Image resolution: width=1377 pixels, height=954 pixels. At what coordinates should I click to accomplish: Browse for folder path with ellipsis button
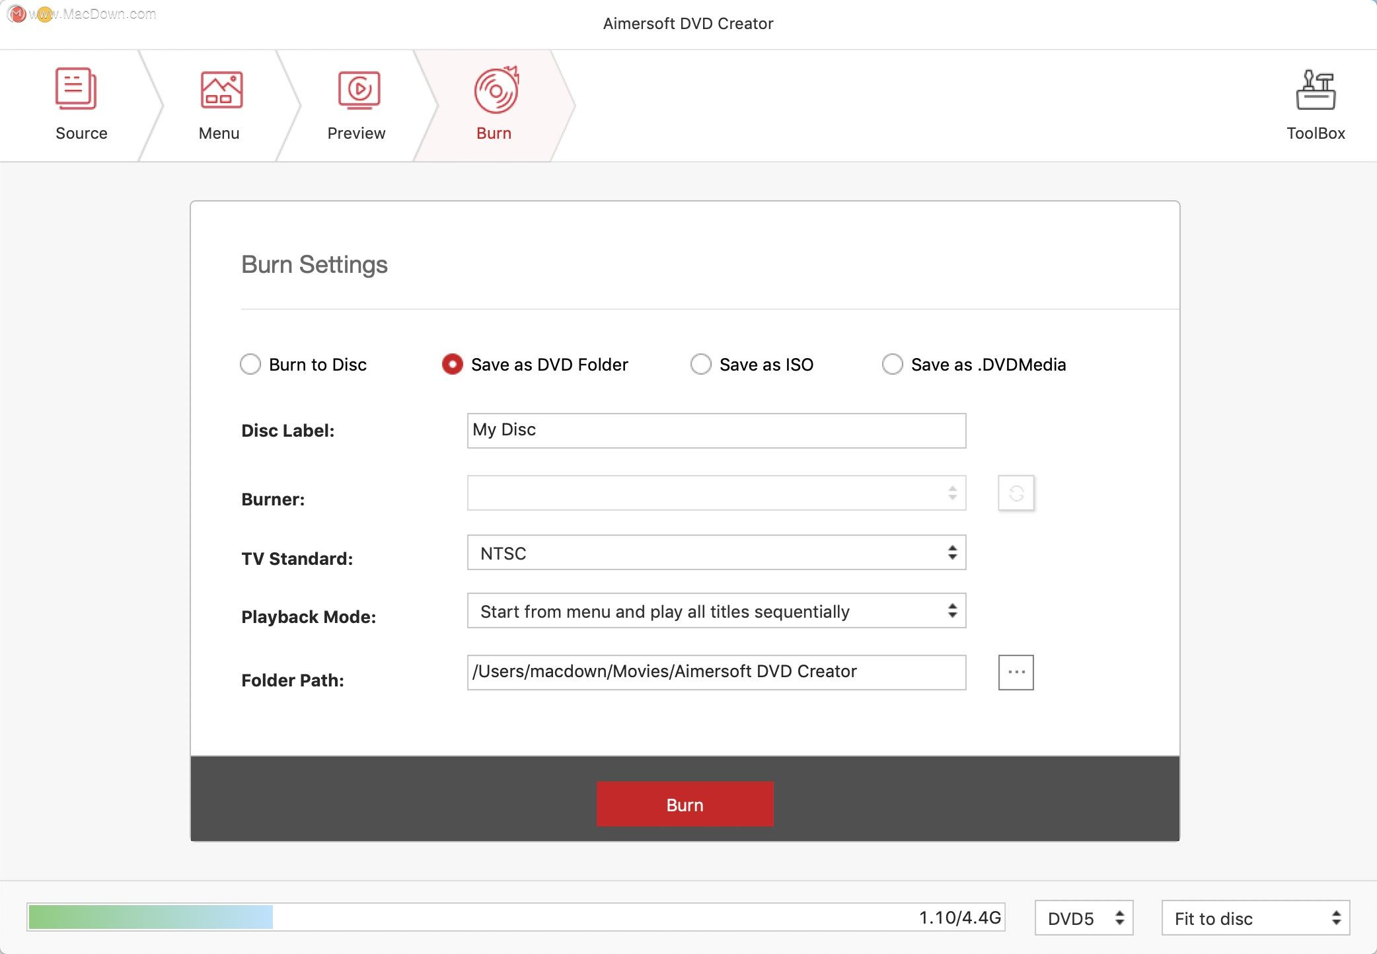coord(1016,673)
